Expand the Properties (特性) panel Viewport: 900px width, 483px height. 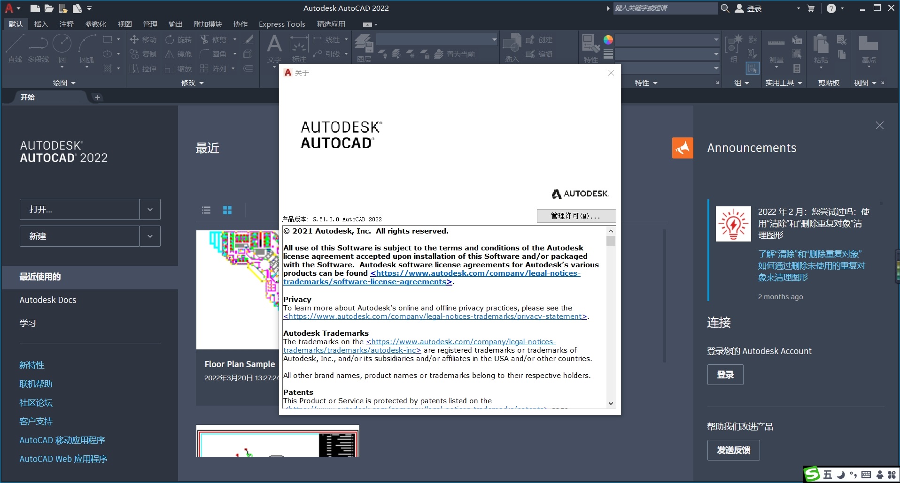coord(646,83)
